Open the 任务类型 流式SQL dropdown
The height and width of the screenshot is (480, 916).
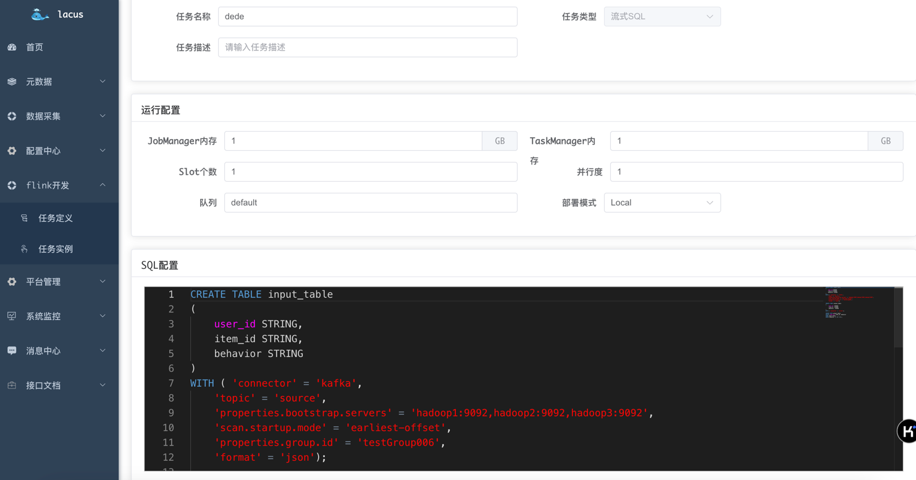pos(662,17)
